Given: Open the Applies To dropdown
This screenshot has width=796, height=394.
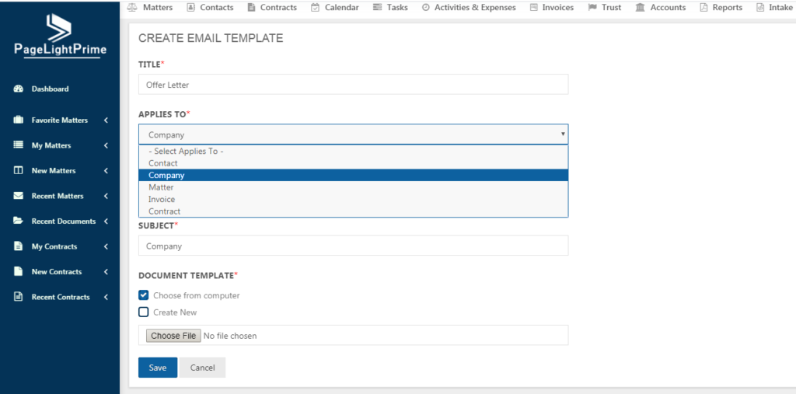Looking at the screenshot, I should pyautogui.click(x=354, y=134).
